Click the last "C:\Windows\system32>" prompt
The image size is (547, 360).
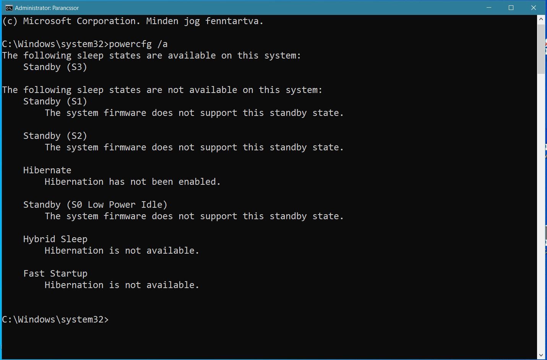point(55,319)
